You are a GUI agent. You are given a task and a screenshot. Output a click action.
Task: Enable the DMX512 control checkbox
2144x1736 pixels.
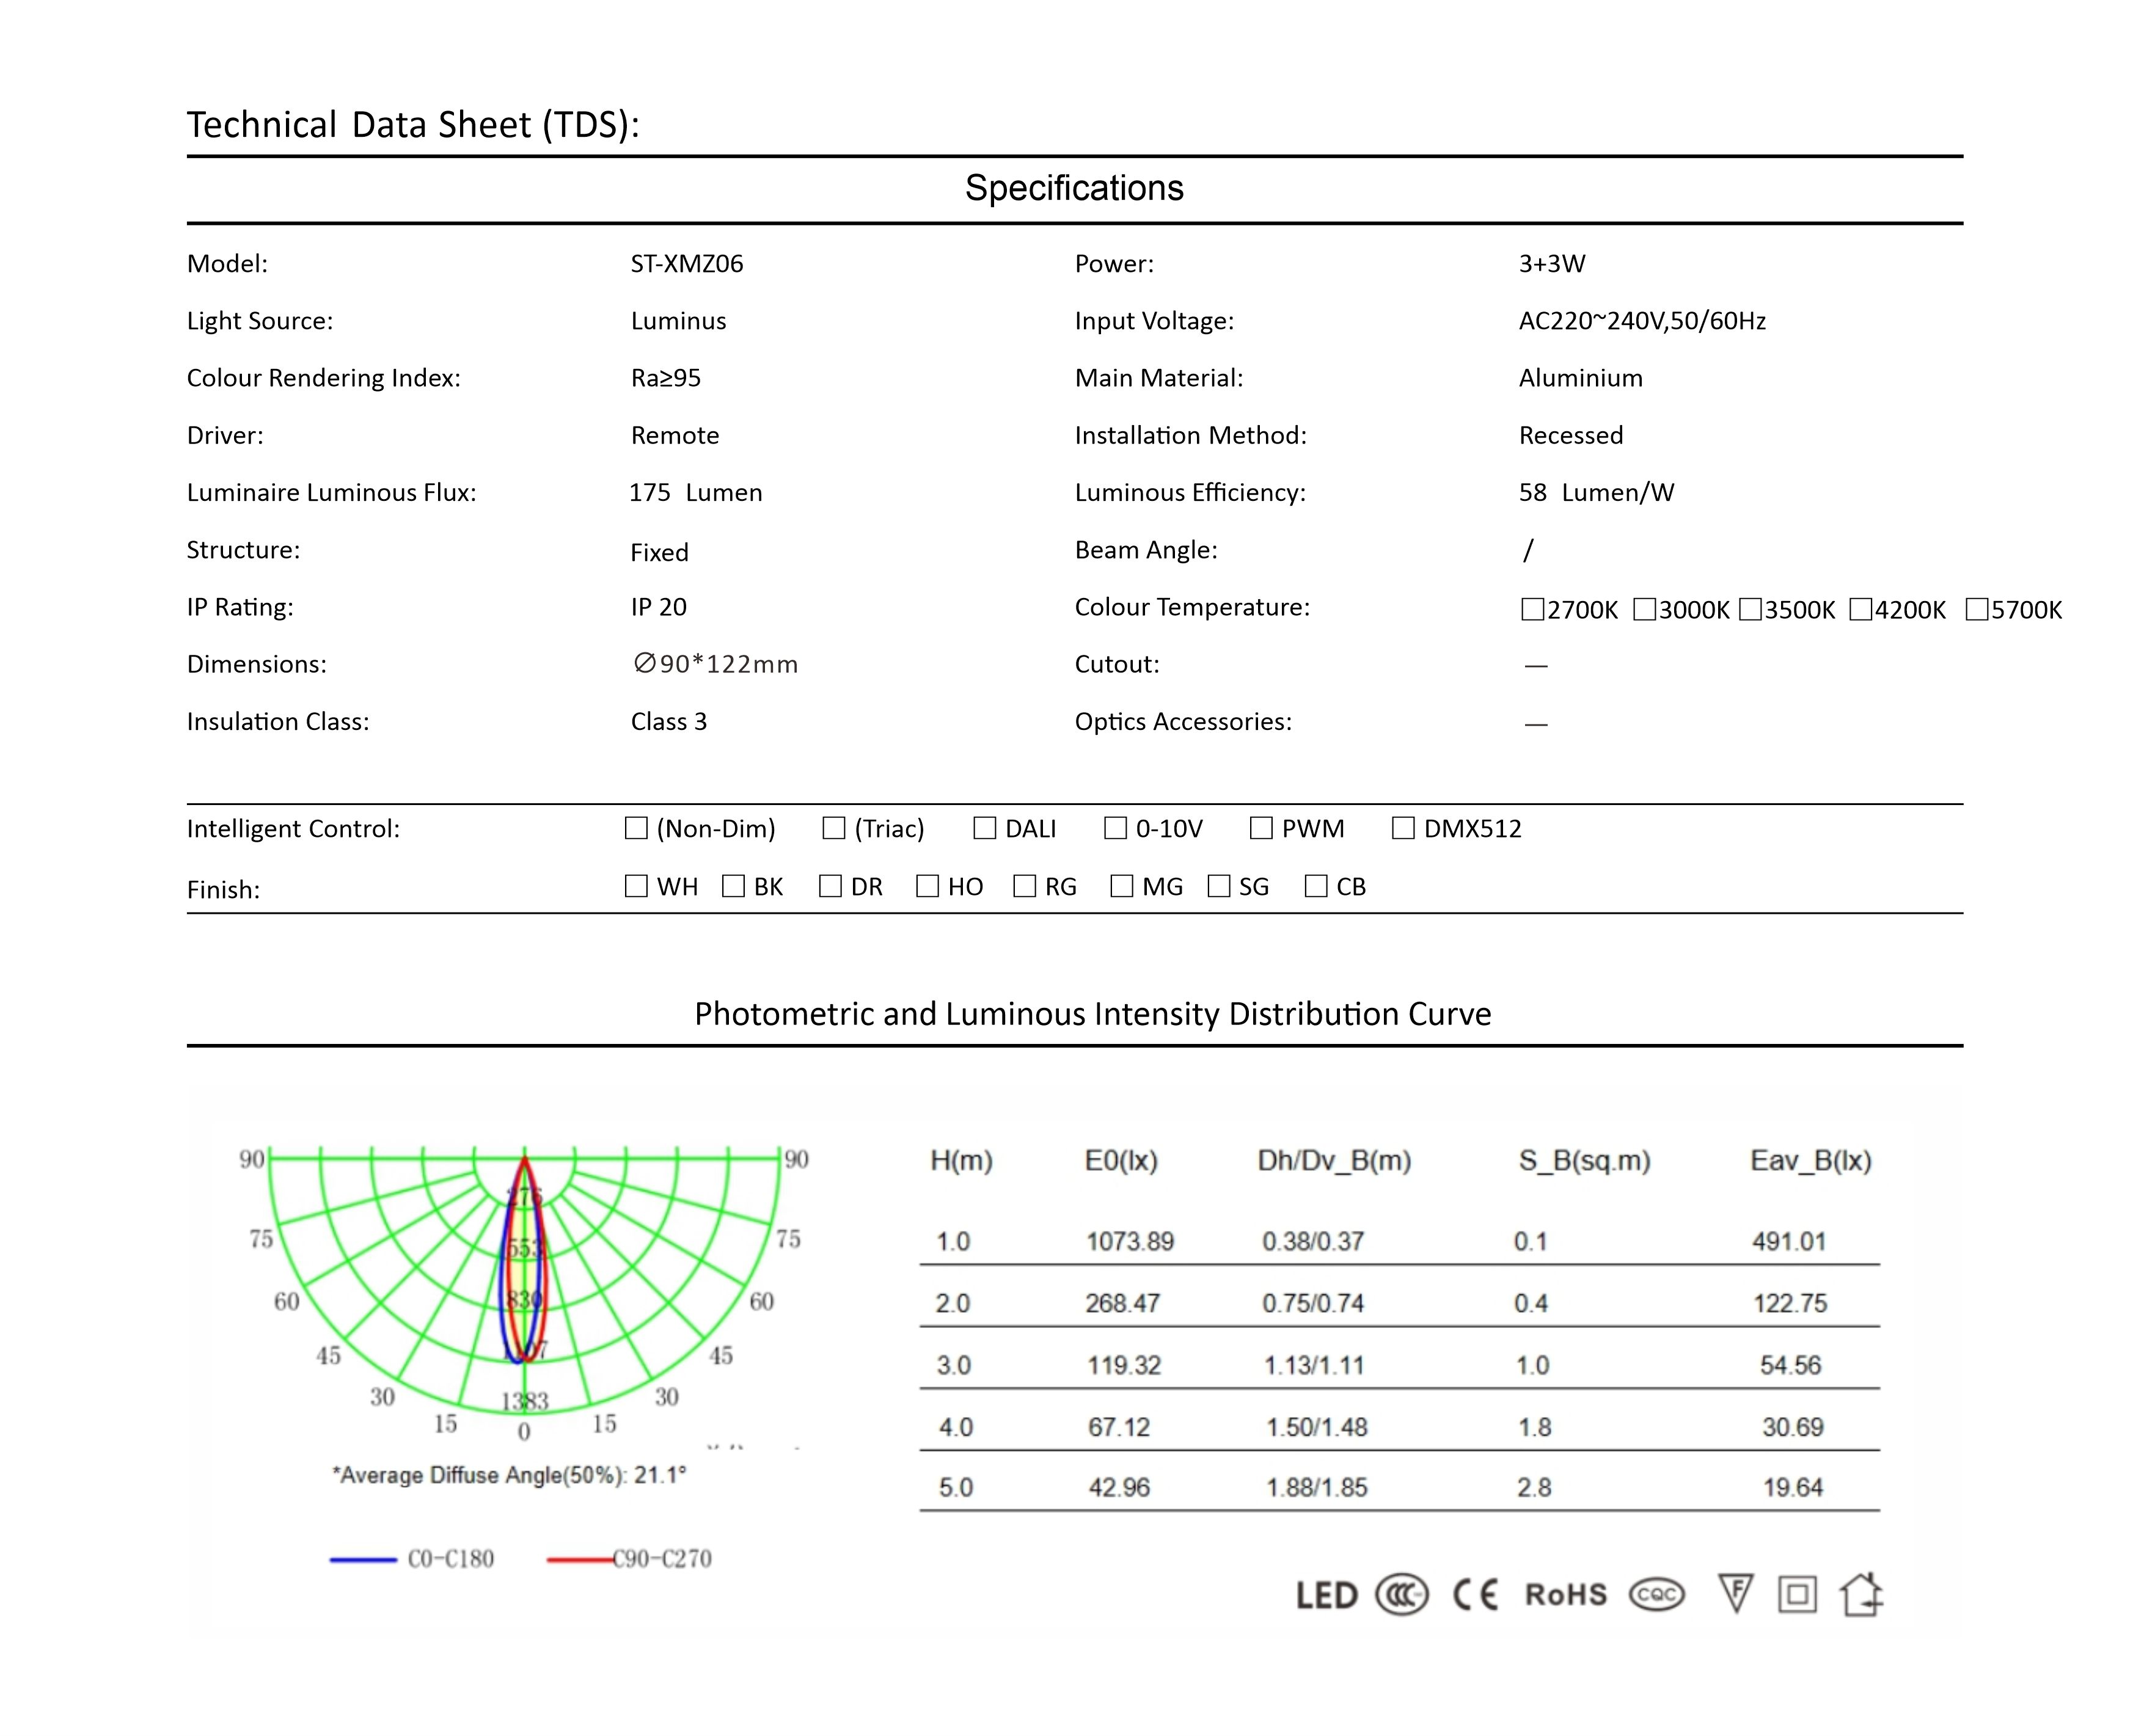coord(1403,828)
